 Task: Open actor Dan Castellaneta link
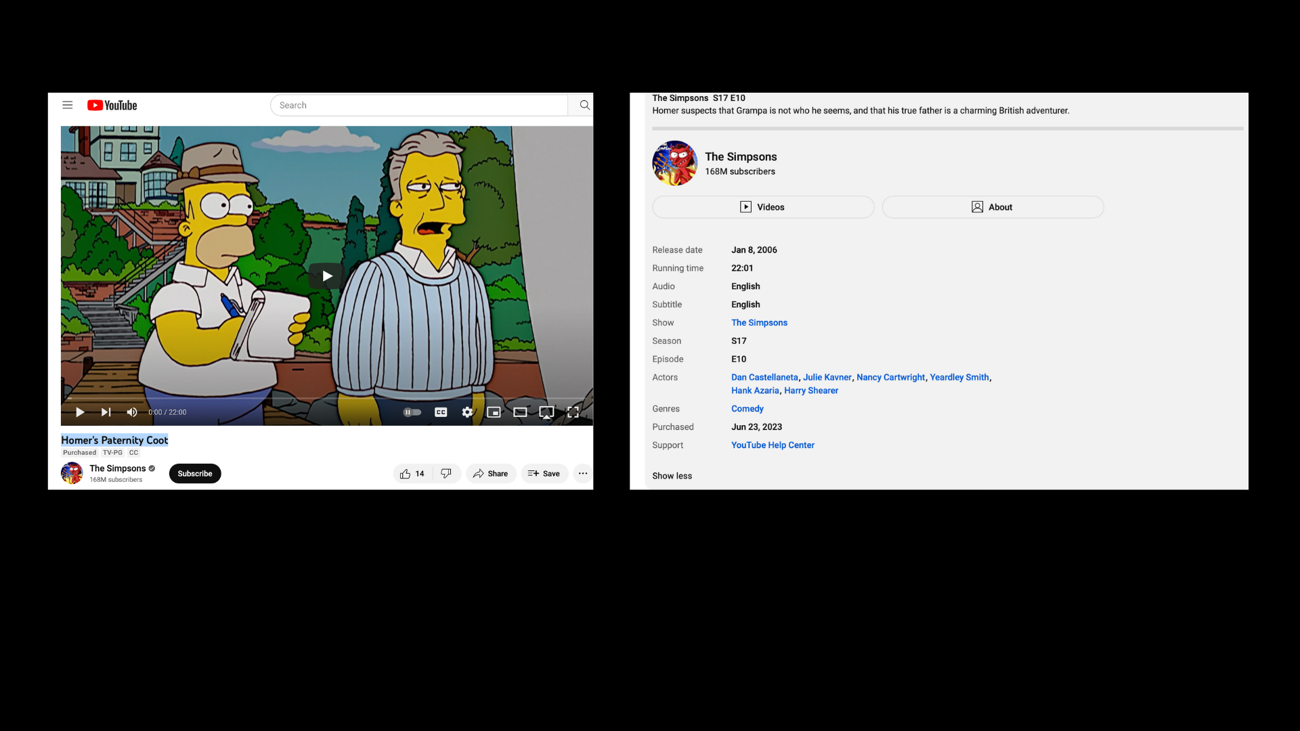click(x=764, y=378)
